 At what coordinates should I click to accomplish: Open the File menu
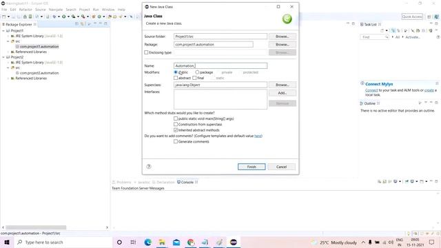[x=4, y=10]
